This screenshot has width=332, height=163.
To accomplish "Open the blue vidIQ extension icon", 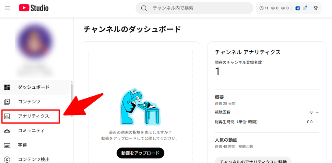I will tap(298, 8).
